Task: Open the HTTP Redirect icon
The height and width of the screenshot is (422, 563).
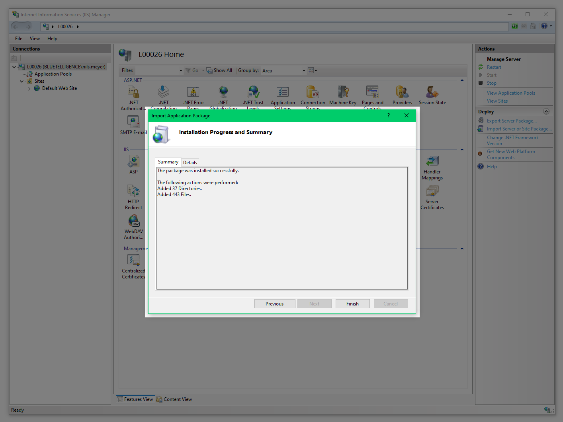Action: pos(133,198)
